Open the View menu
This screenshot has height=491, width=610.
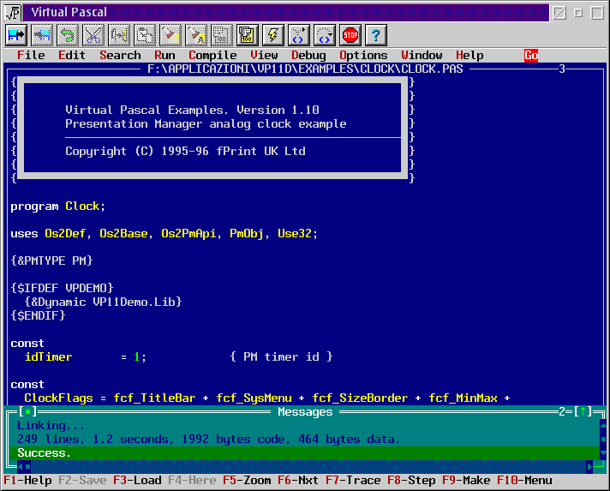tap(264, 55)
